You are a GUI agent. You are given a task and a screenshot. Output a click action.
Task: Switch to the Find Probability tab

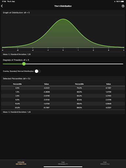(63, 163)
